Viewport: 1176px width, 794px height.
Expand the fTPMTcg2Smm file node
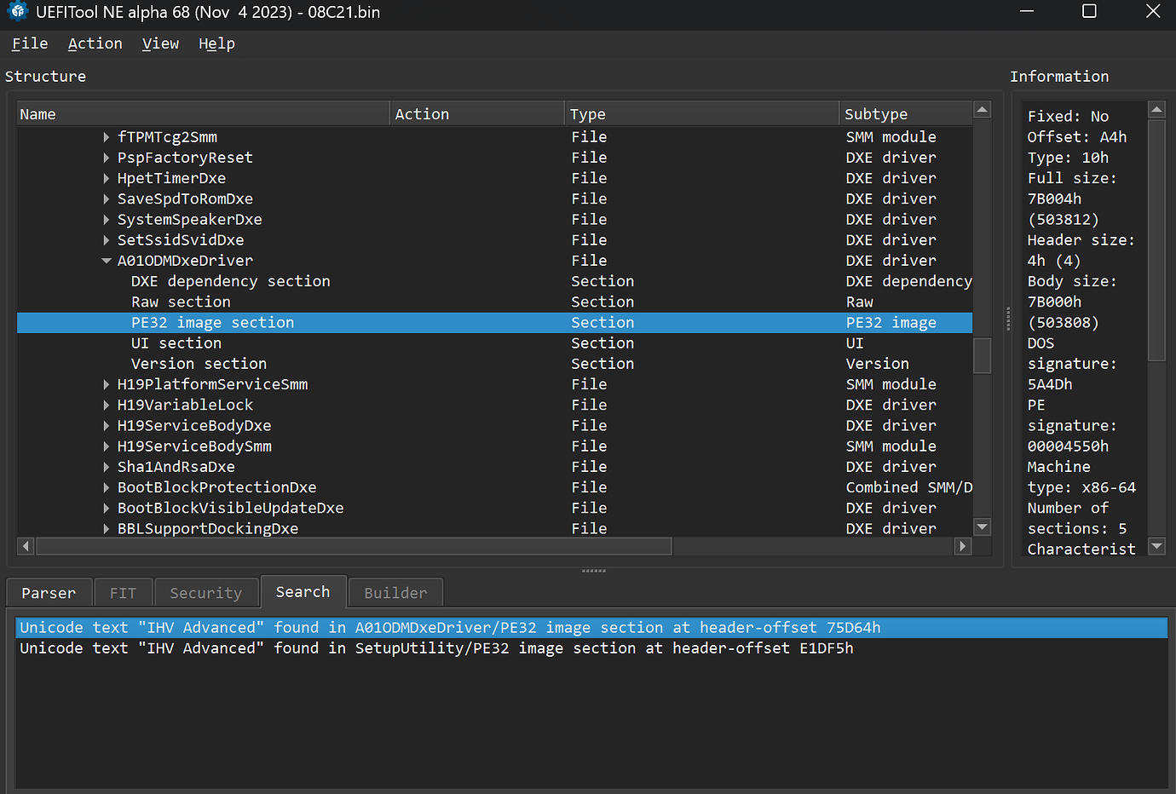pos(107,137)
